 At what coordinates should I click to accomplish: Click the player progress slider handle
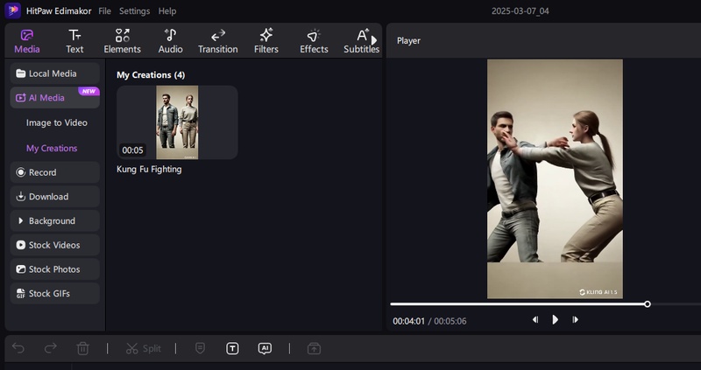648,304
